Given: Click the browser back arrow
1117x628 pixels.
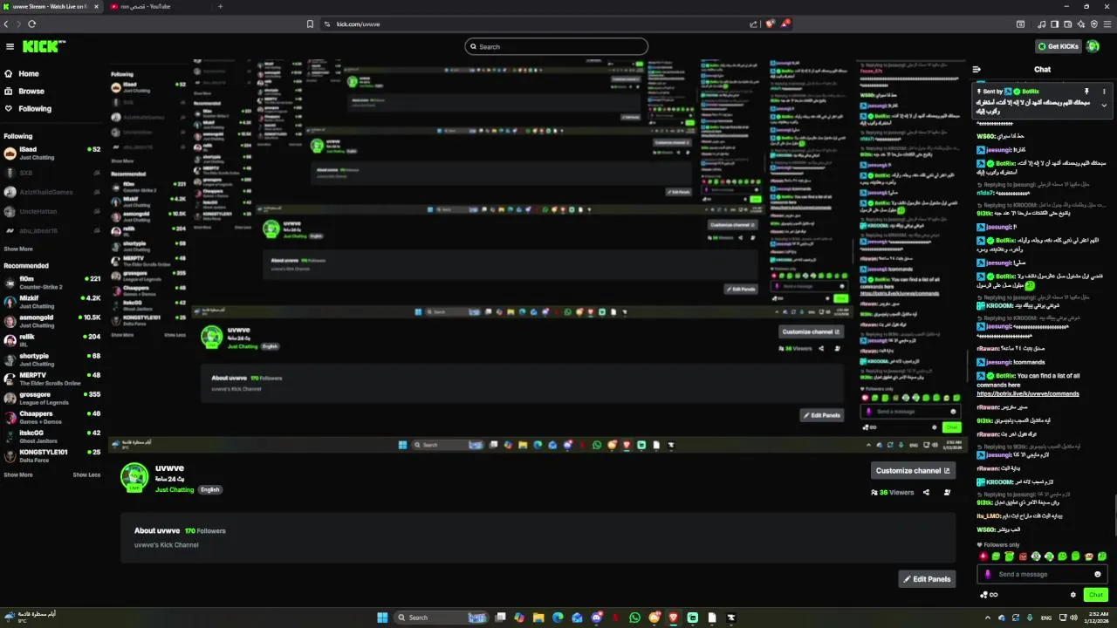Looking at the screenshot, I should coord(7,24).
